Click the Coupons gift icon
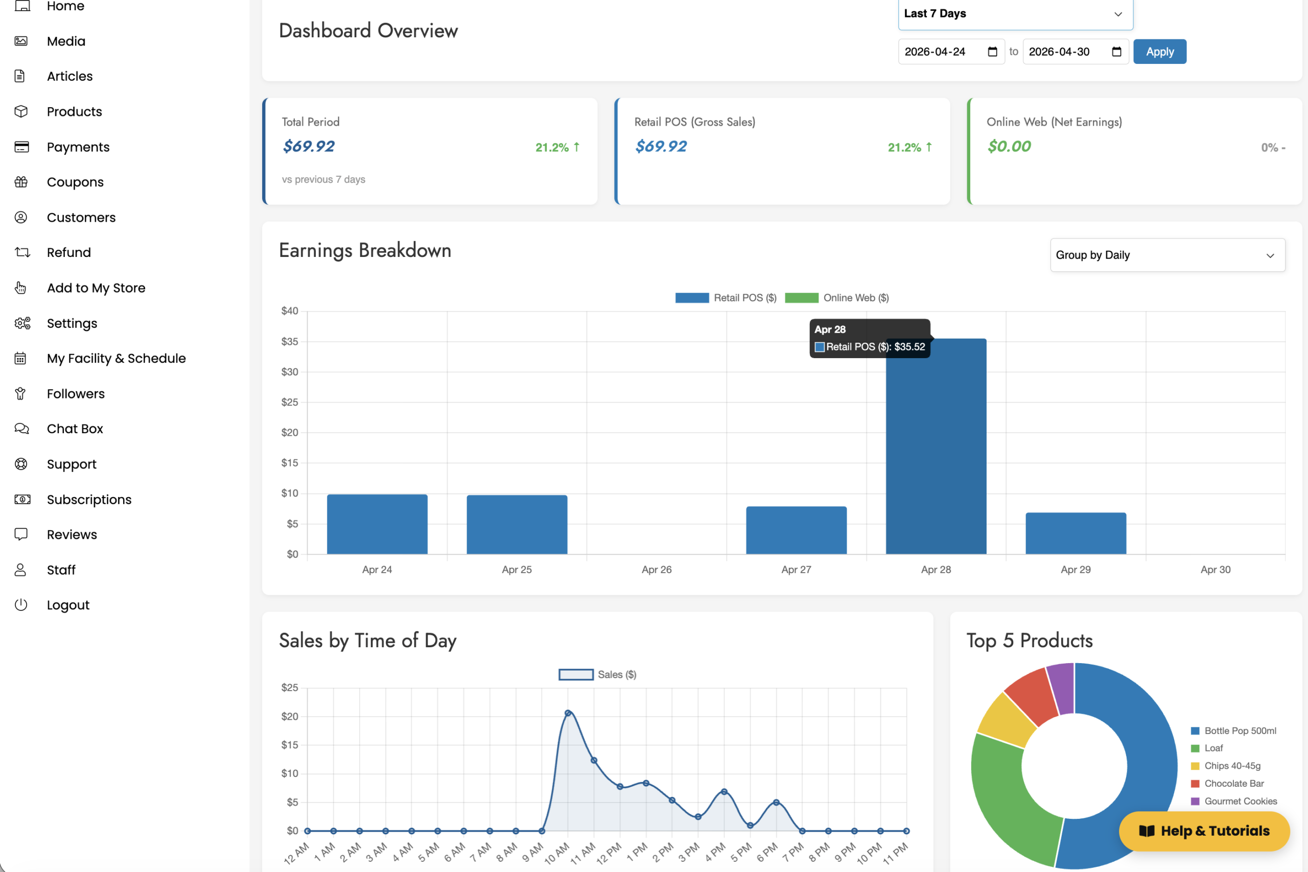The image size is (1308, 872). click(21, 182)
